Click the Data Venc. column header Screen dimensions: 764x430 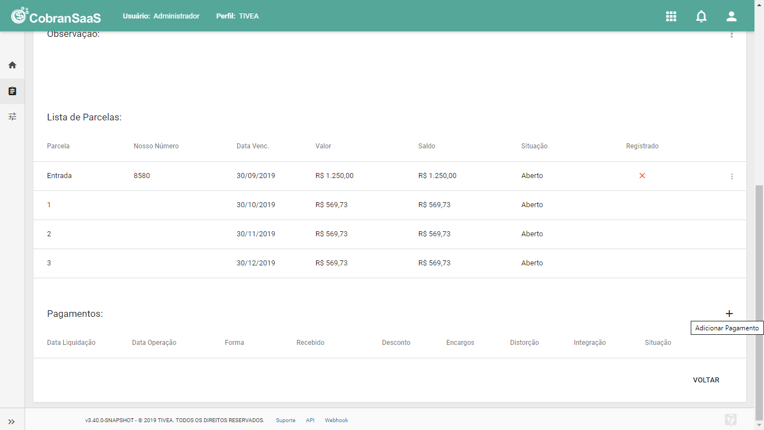coord(253,146)
